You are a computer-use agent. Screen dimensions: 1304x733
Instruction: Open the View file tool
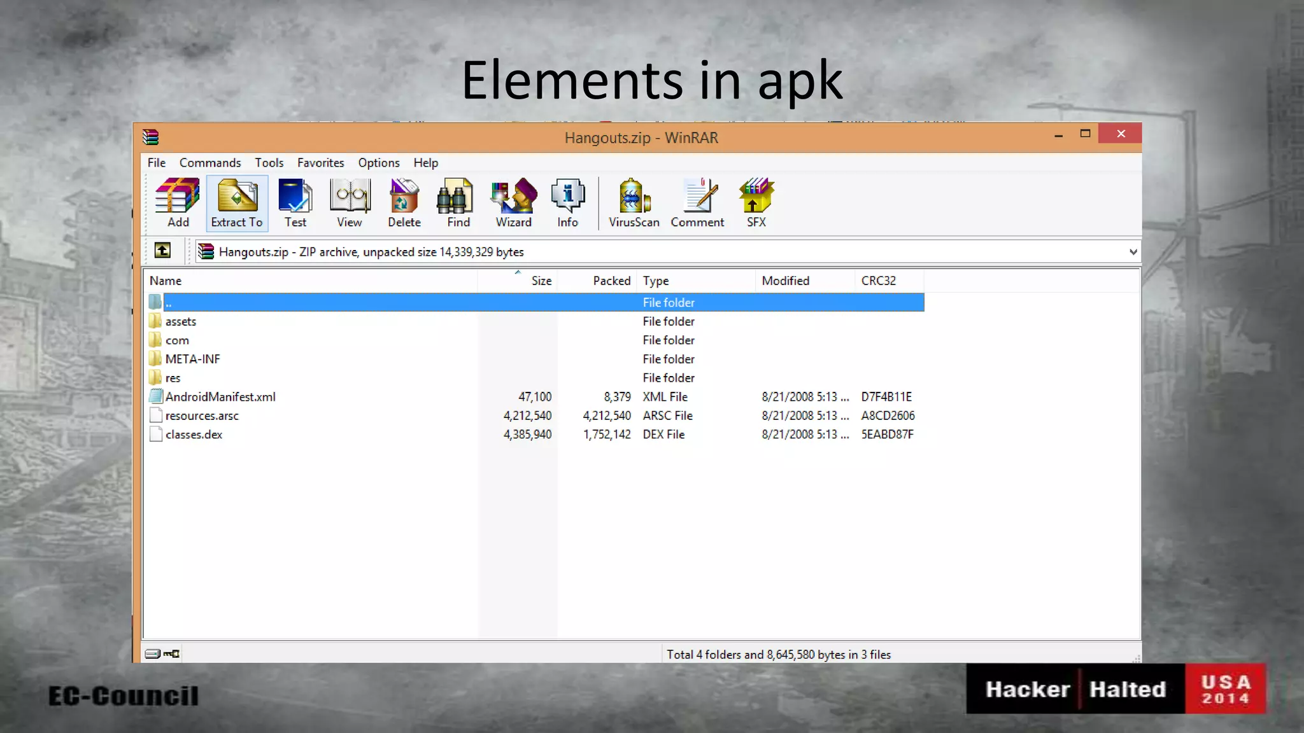click(349, 202)
